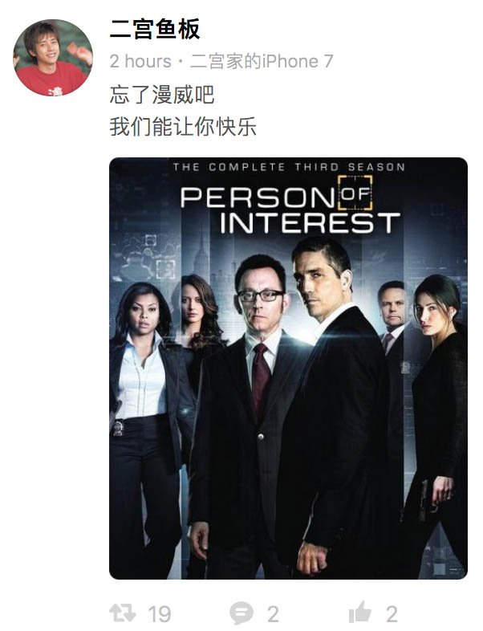Select the comment count 2 beside bubble

point(273,614)
